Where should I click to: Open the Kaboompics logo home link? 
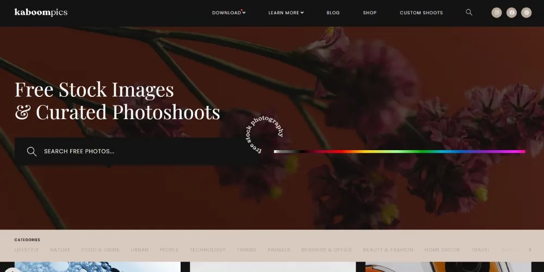[41, 13]
